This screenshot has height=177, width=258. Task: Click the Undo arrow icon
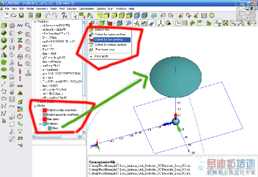[47, 15]
